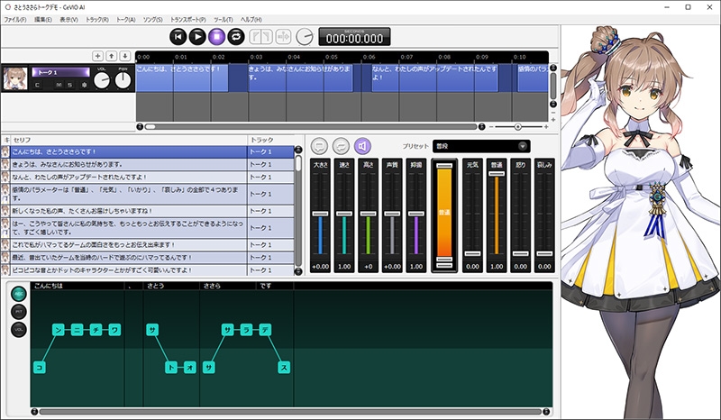Open the ソング(S) menu
The height and width of the screenshot is (420, 721).
152,20
